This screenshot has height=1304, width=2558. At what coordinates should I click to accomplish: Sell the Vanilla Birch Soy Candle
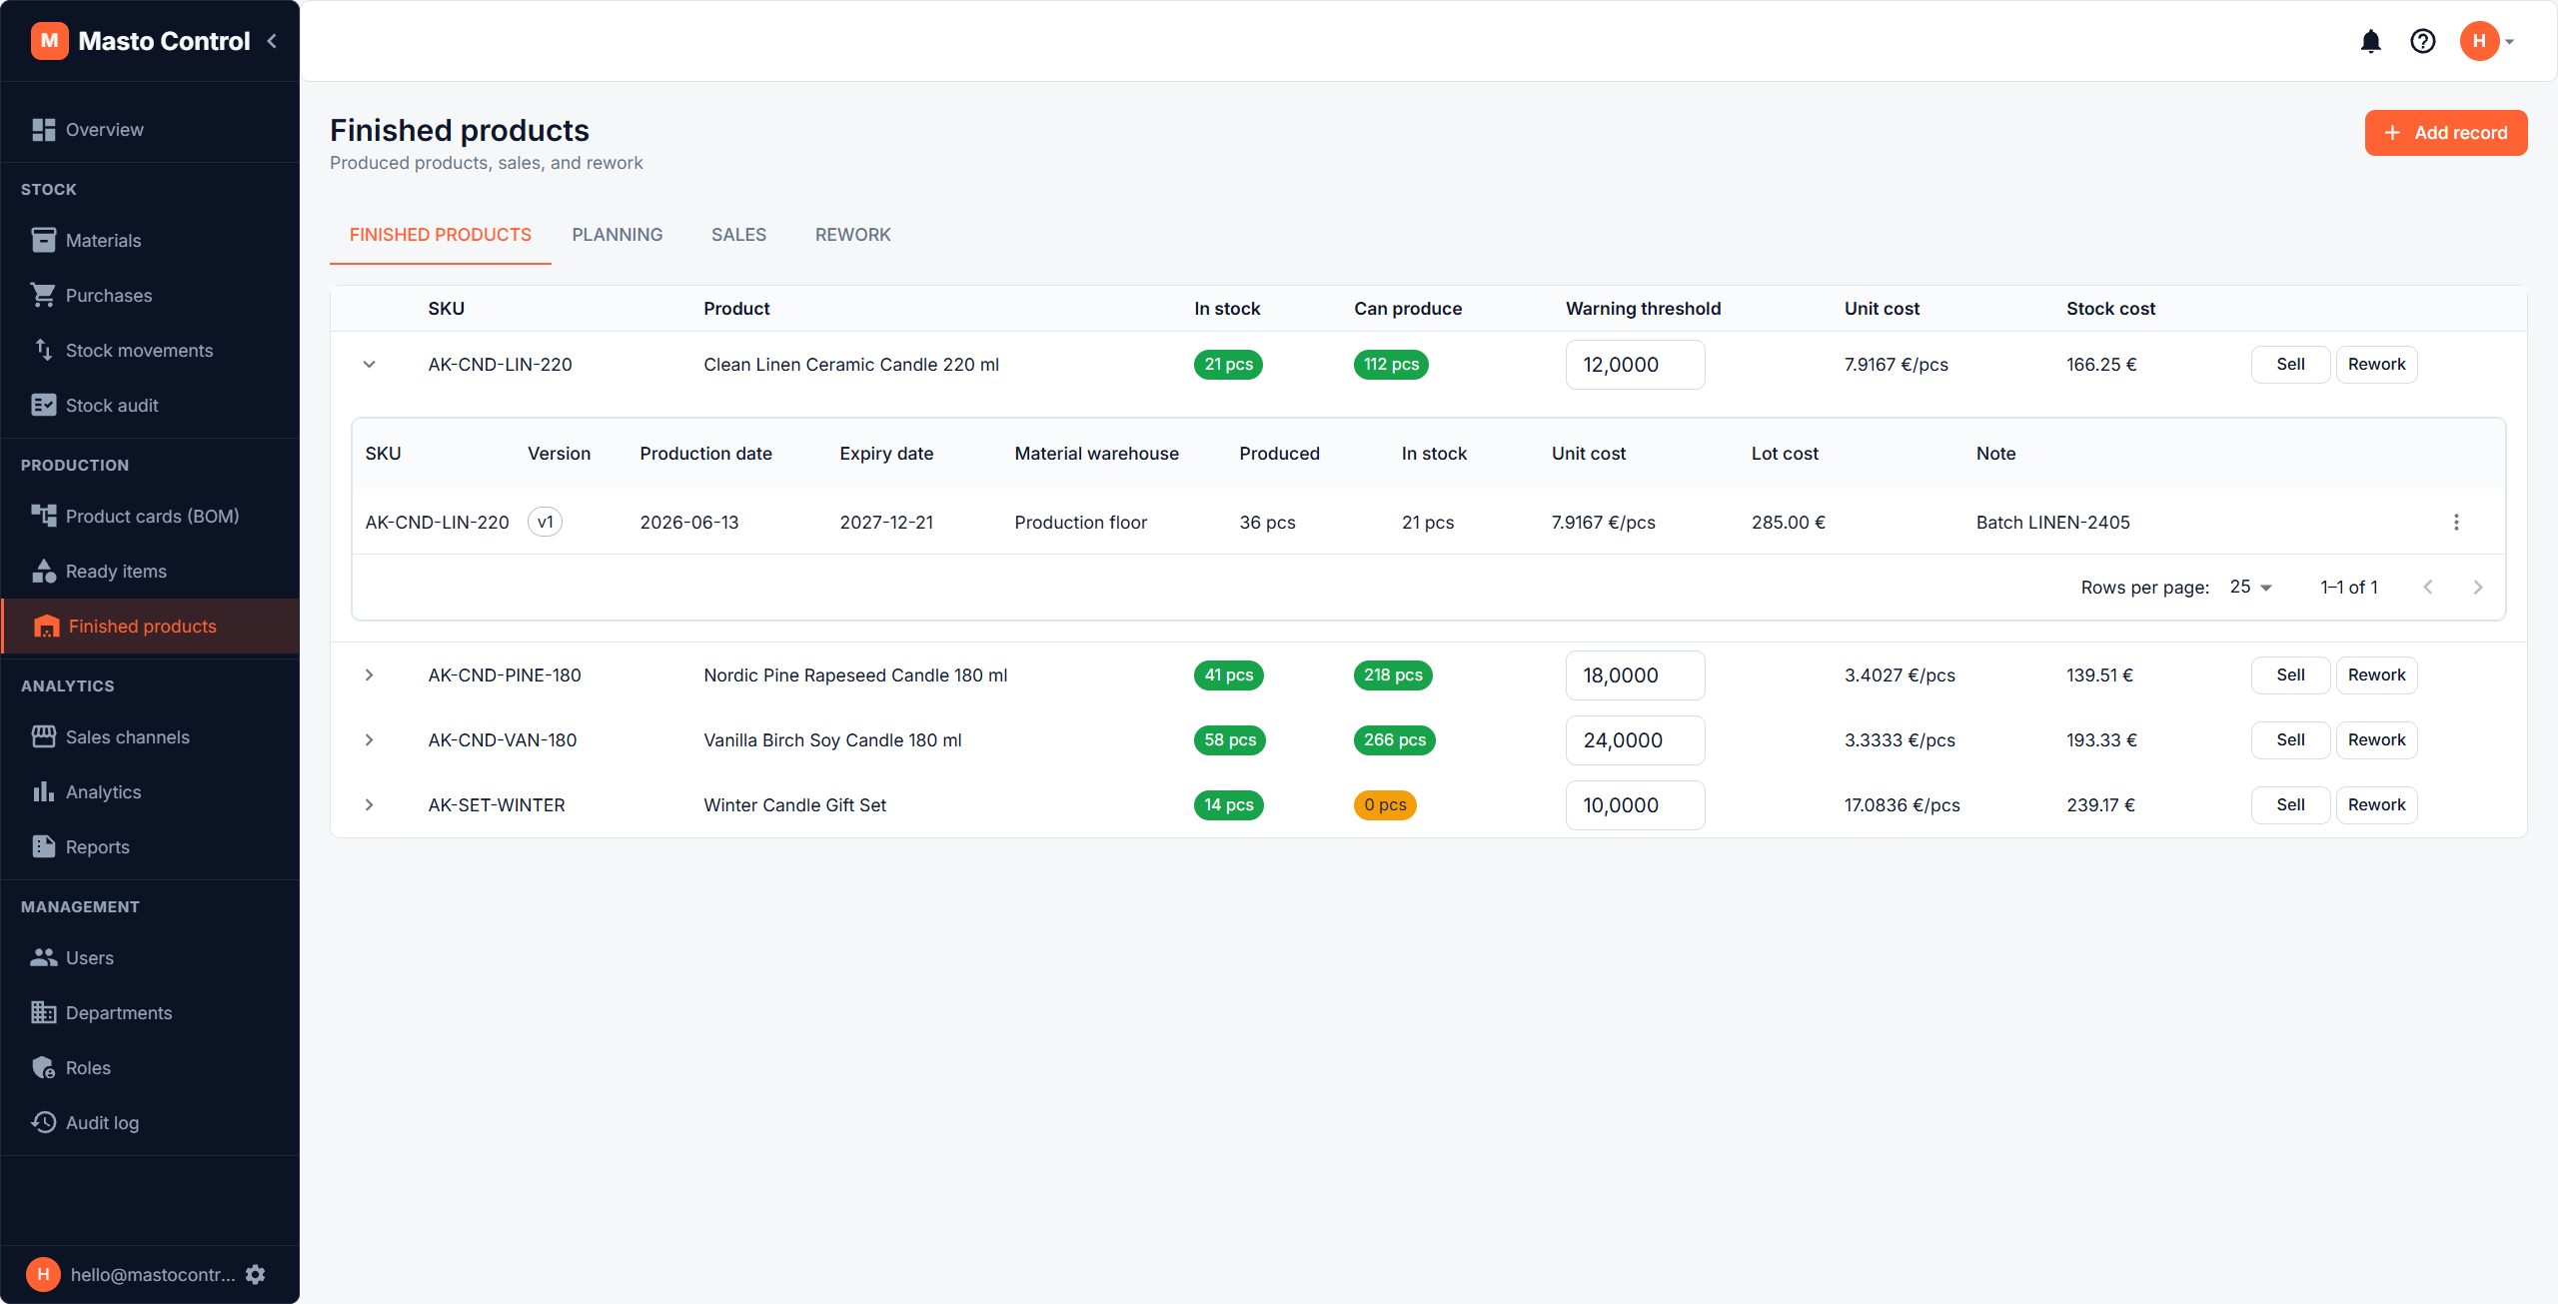[2290, 740]
